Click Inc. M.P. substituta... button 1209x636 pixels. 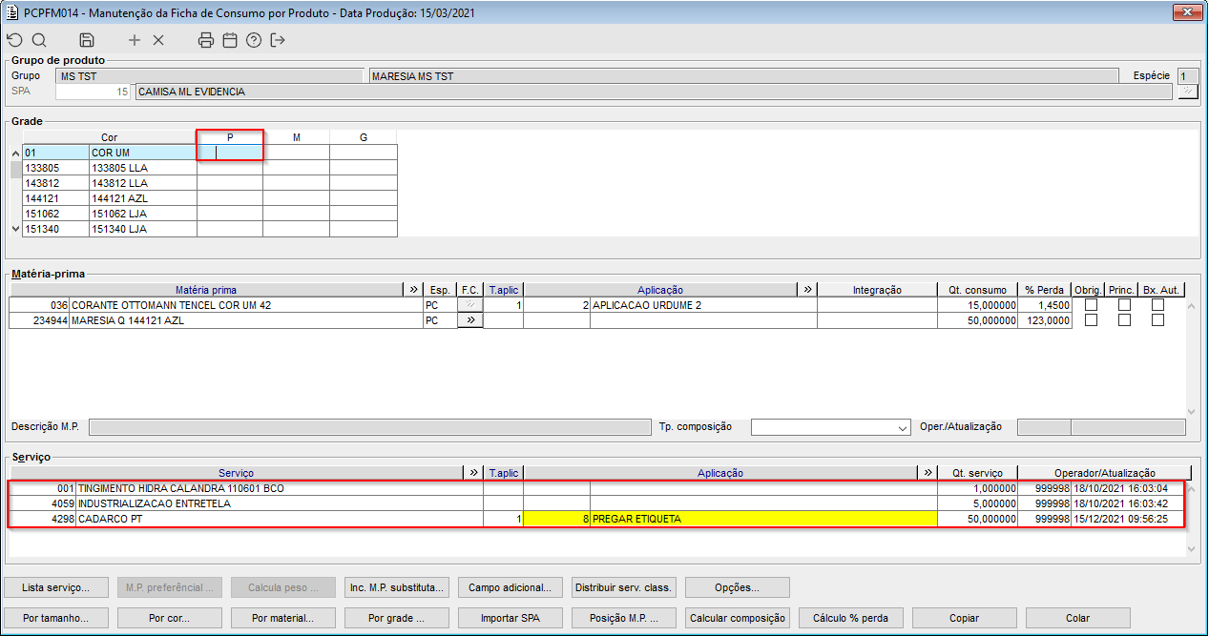click(396, 587)
